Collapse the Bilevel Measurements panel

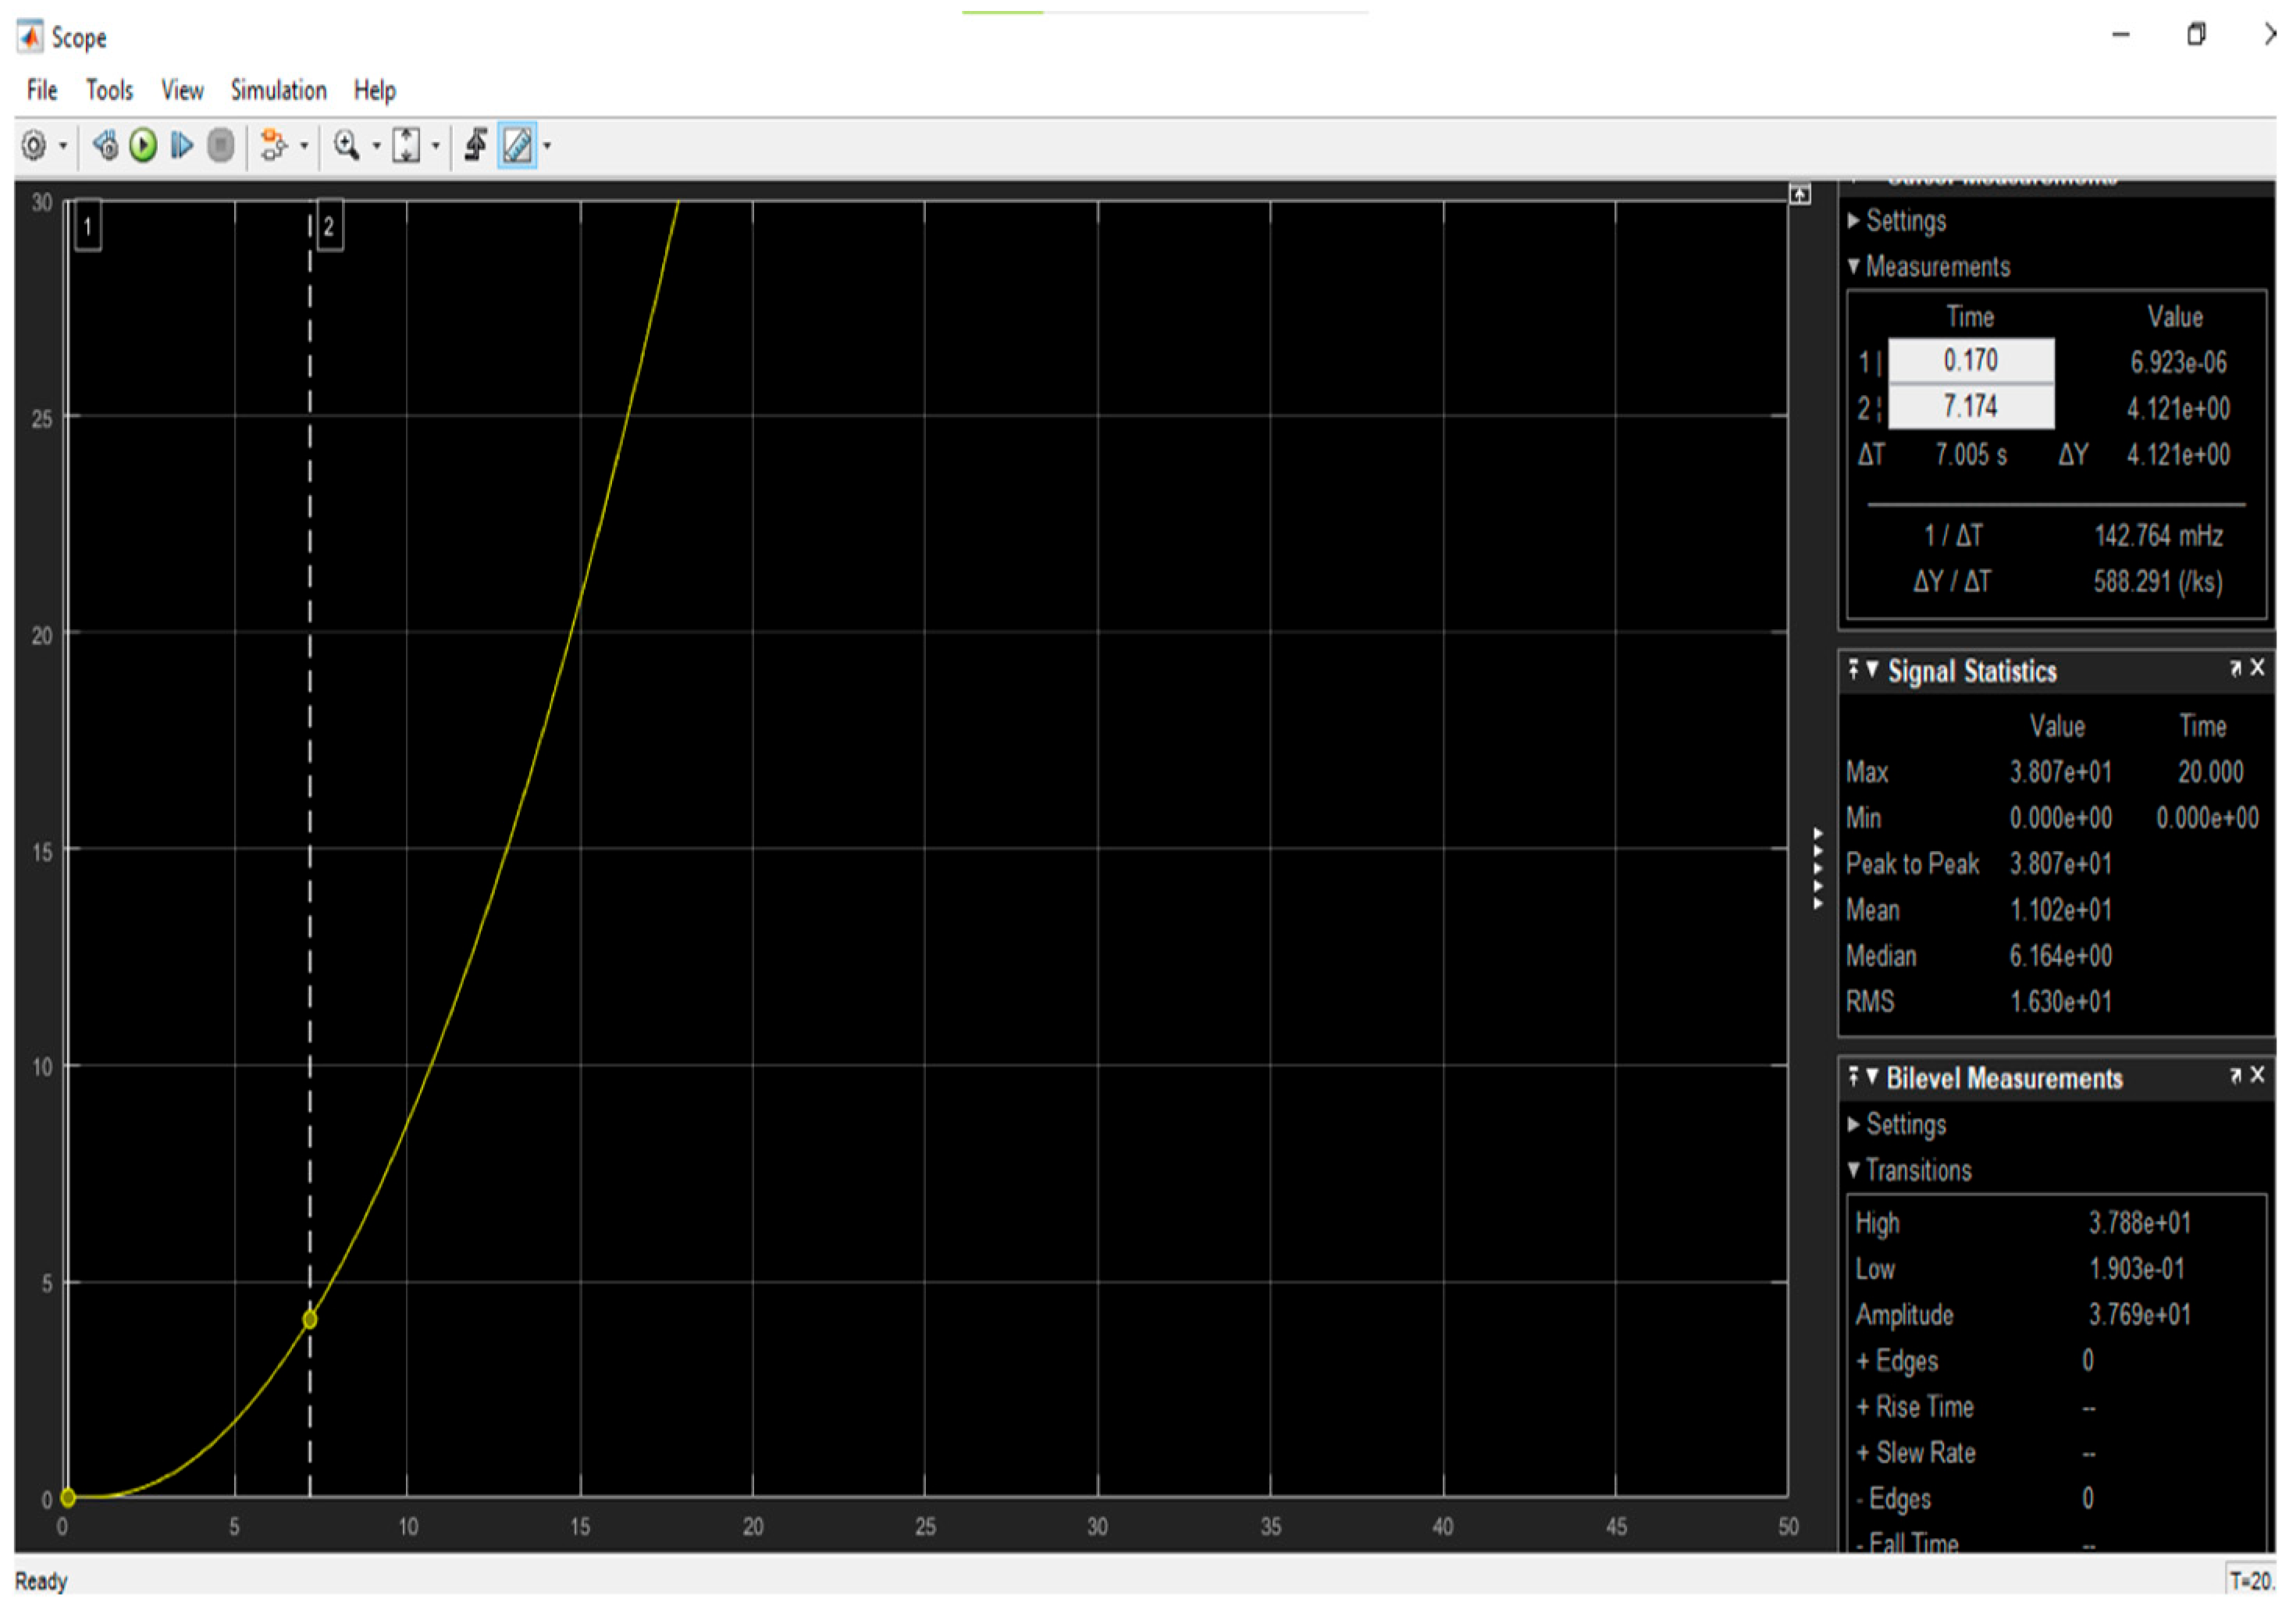click(1872, 1076)
